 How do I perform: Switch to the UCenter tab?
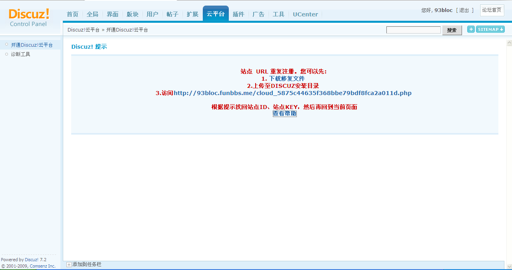[x=305, y=14]
